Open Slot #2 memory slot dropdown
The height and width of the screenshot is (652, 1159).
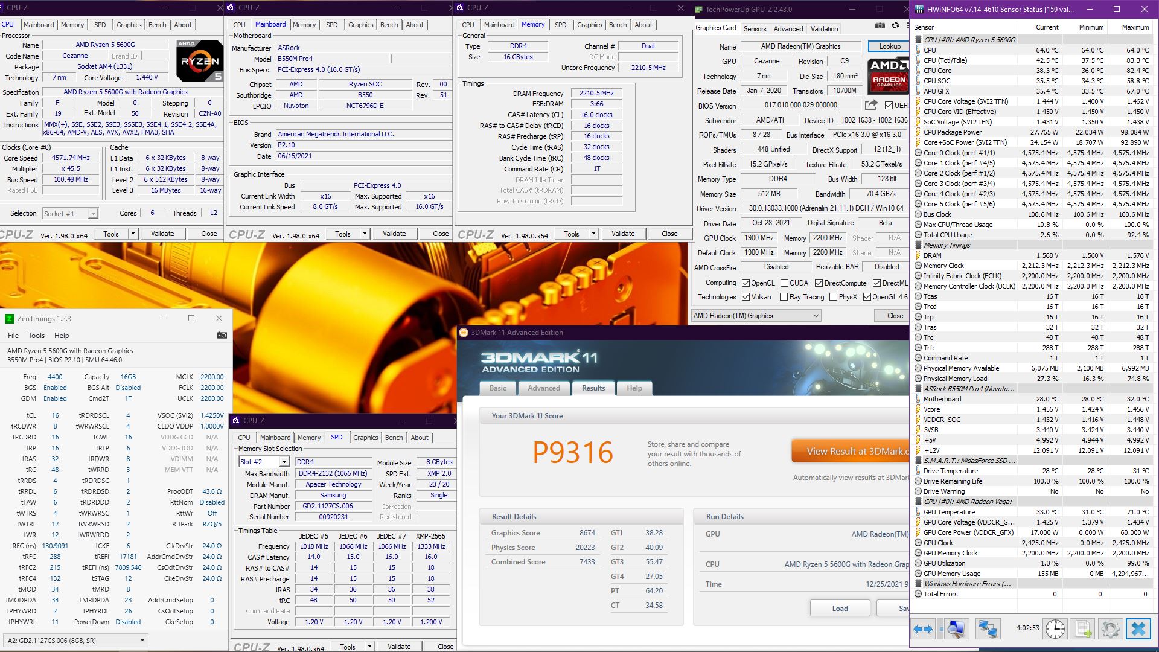264,462
